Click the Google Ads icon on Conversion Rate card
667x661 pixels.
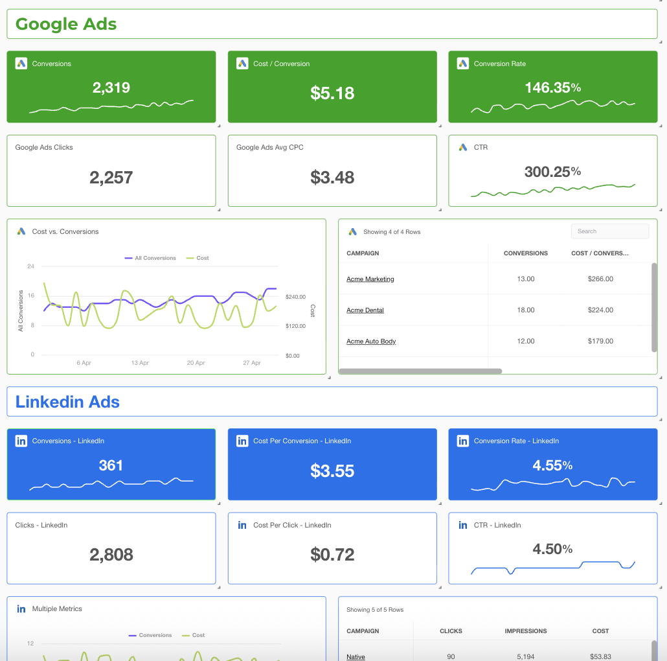pos(463,64)
